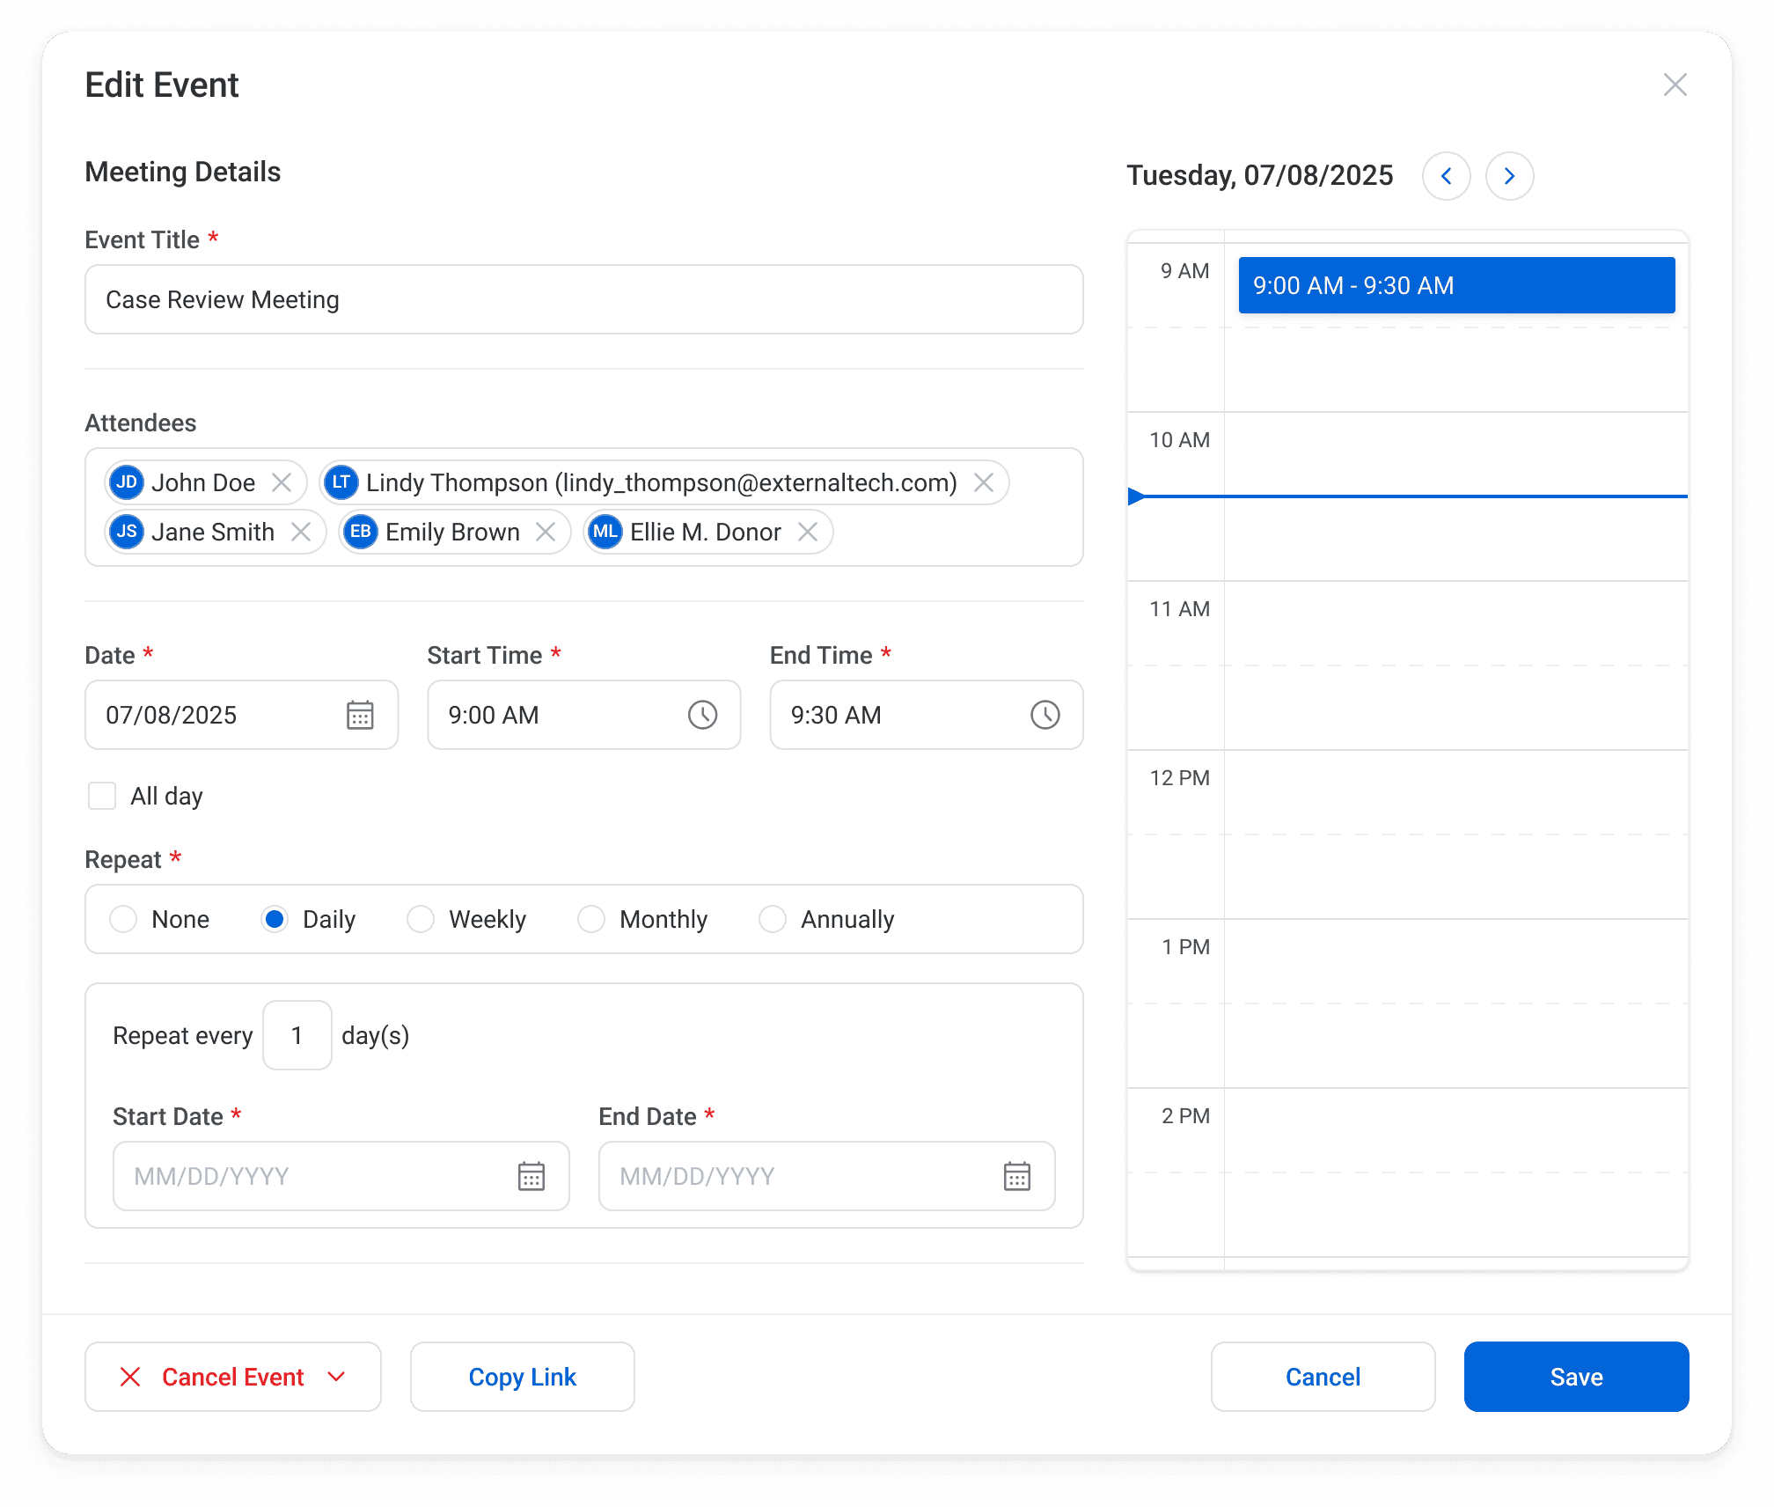This screenshot has height=1507, width=1774.
Task: Remove John Doe from attendees
Action: [282, 482]
